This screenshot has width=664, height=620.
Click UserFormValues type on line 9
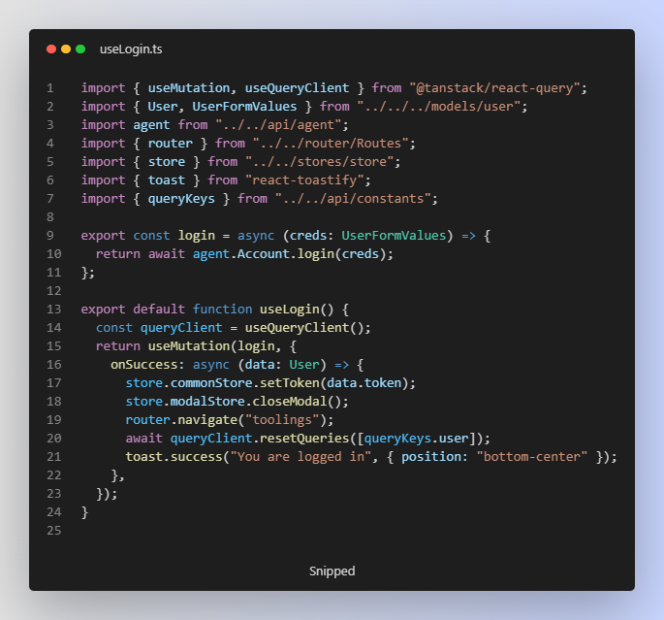click(x=394, y=236)
